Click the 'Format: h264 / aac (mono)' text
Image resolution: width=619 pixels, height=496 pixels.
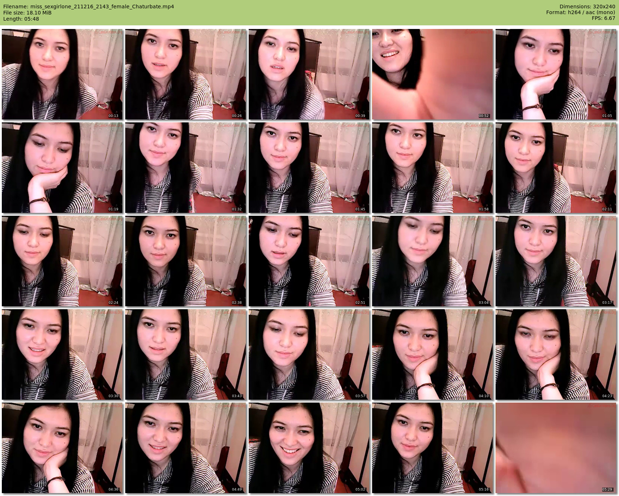click(581, 12)
